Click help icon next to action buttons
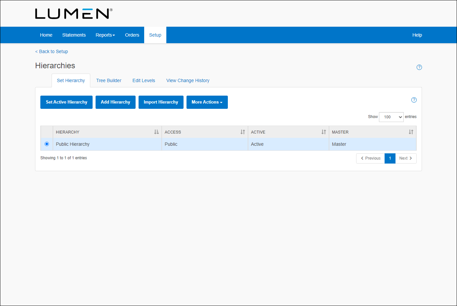The width and height of the screenshot is (457, 306). coord(414,100)
